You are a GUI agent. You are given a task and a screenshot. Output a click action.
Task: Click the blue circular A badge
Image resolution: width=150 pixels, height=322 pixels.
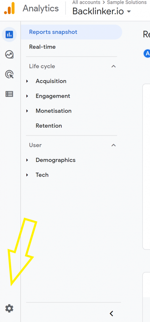coord(147,53)
